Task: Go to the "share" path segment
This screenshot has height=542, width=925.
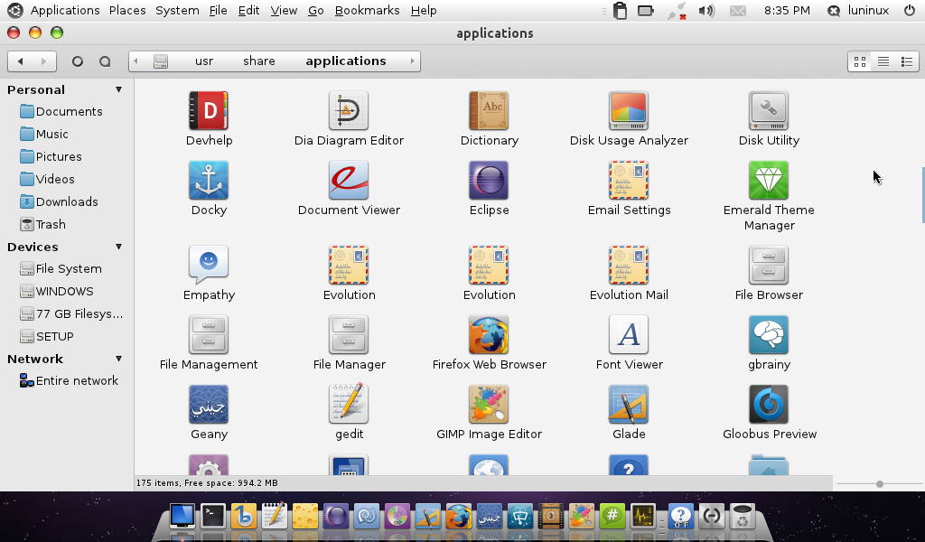Action: tap(258, 61)
